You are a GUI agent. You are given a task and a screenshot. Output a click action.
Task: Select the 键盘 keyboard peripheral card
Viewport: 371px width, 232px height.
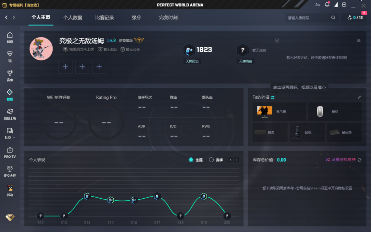tap(270, 132)
